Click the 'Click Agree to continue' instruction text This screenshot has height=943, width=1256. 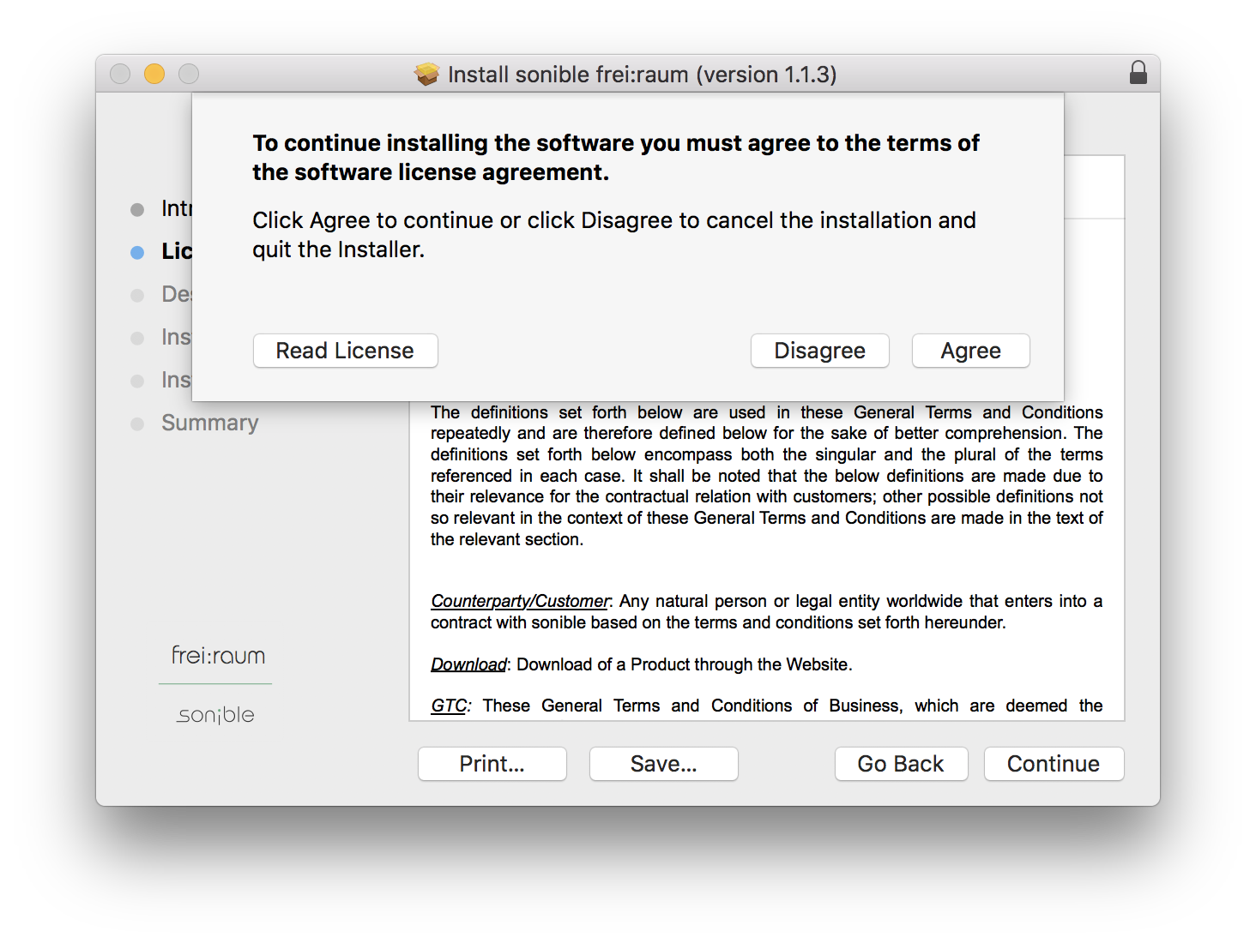coord(614,235)
